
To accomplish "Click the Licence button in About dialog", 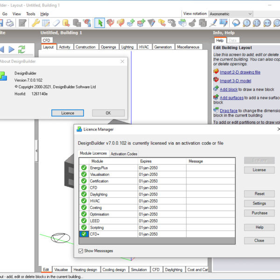I will 68,113.
